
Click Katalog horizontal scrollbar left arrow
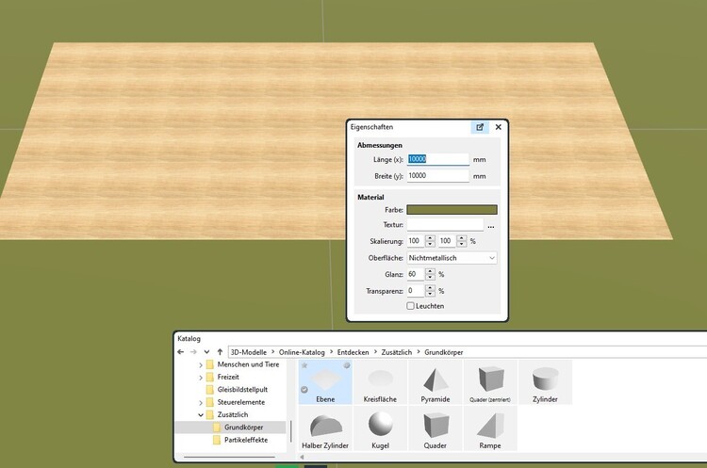302,457
